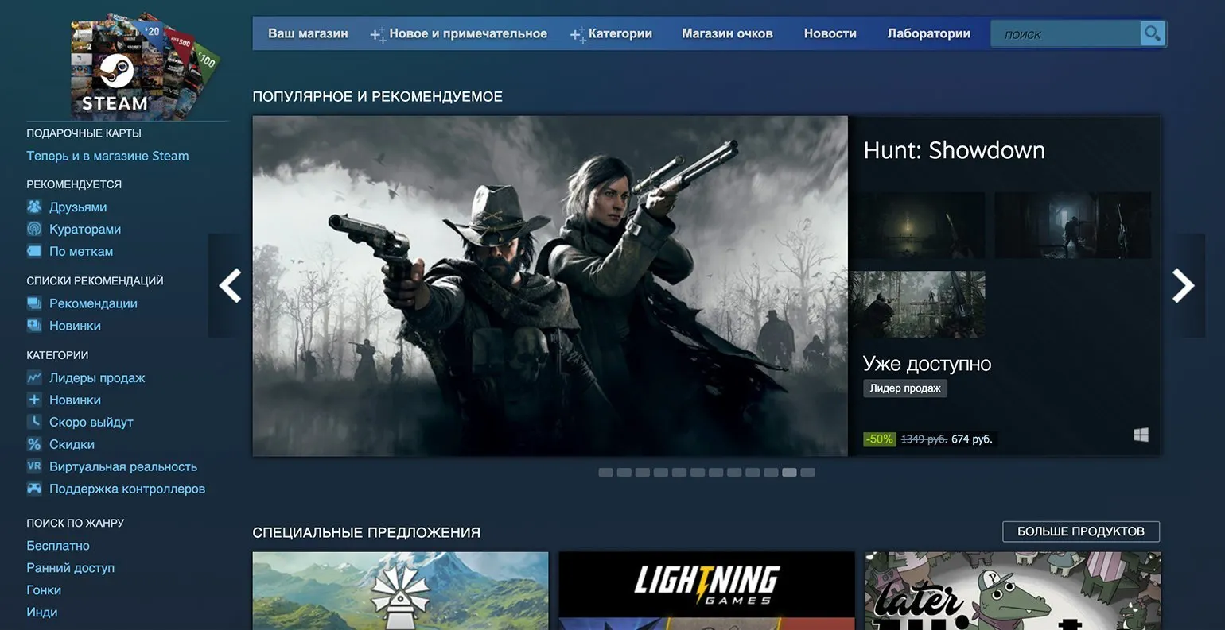Click the chart icon beside Лидеры продаж
The image size is (1225, 630).
(x=34, y=378)
